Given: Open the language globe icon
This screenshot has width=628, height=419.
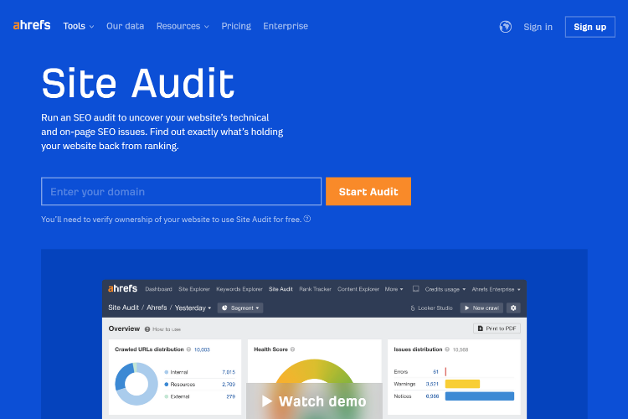Looking at the screenshot, I should 506,27.
